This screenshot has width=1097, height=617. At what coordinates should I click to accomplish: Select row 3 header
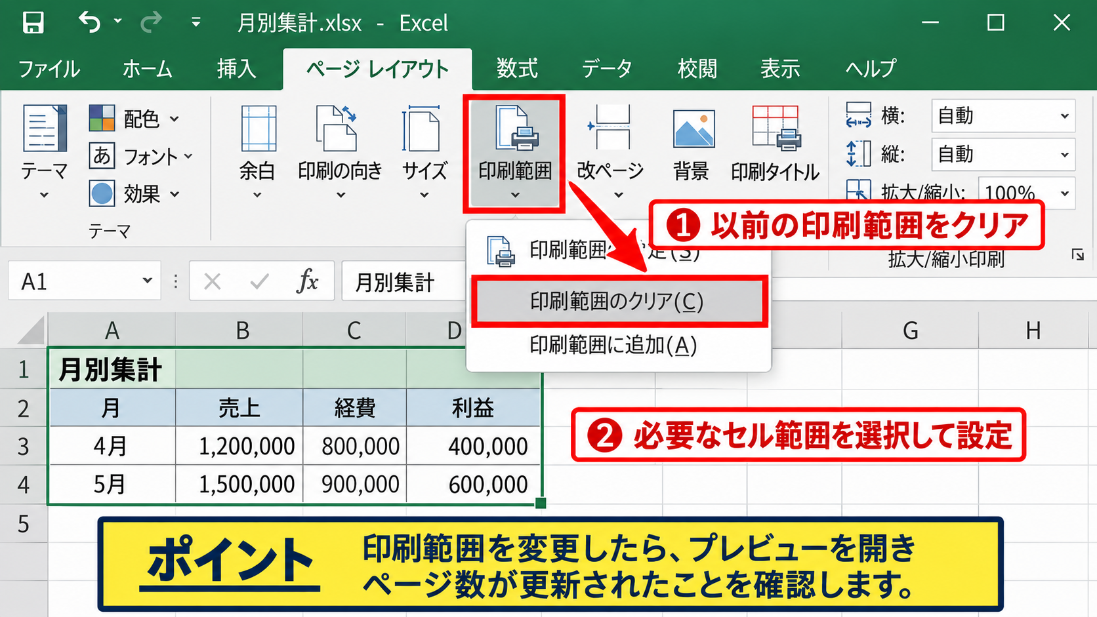click(x=24, y=447)
